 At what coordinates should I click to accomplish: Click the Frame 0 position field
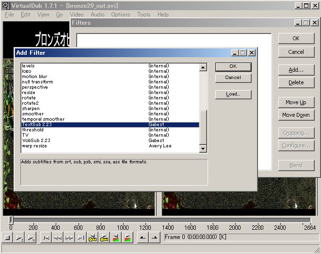click(x=241, y=238)
